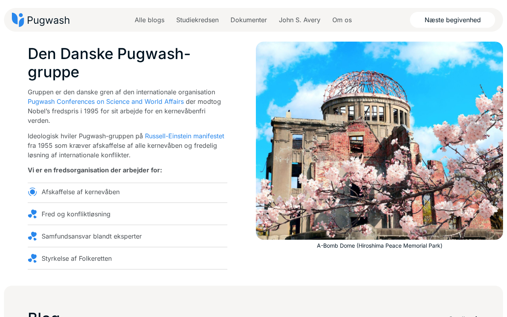Viewport: 507px width, 317px height.
Task: Click the Styrkelse af Folkeretten list text
Action: click(x=76, y=258)
